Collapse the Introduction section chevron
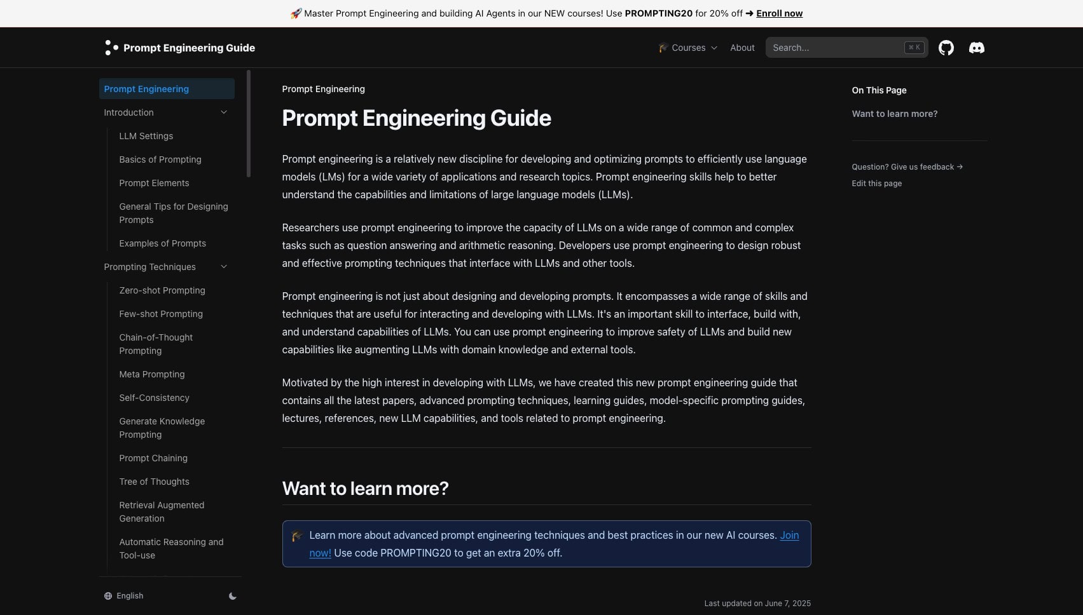 [224, 112]
